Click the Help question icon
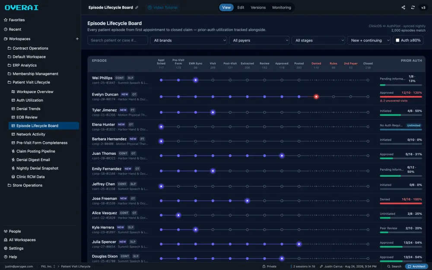The image size is (432, 270). 6,257
